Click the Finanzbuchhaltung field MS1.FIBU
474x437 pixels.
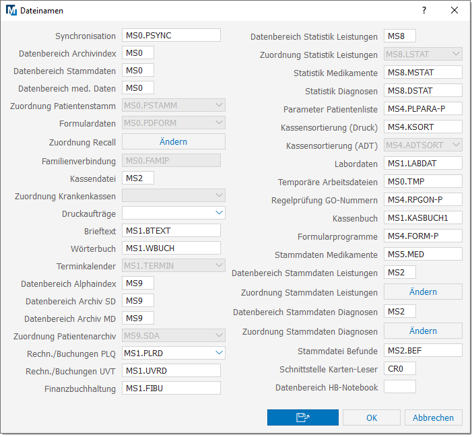171,388
